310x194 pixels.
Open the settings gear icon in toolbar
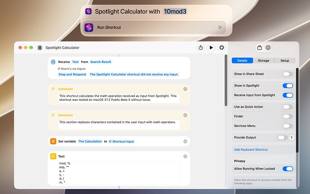click(x=221, y=48)
